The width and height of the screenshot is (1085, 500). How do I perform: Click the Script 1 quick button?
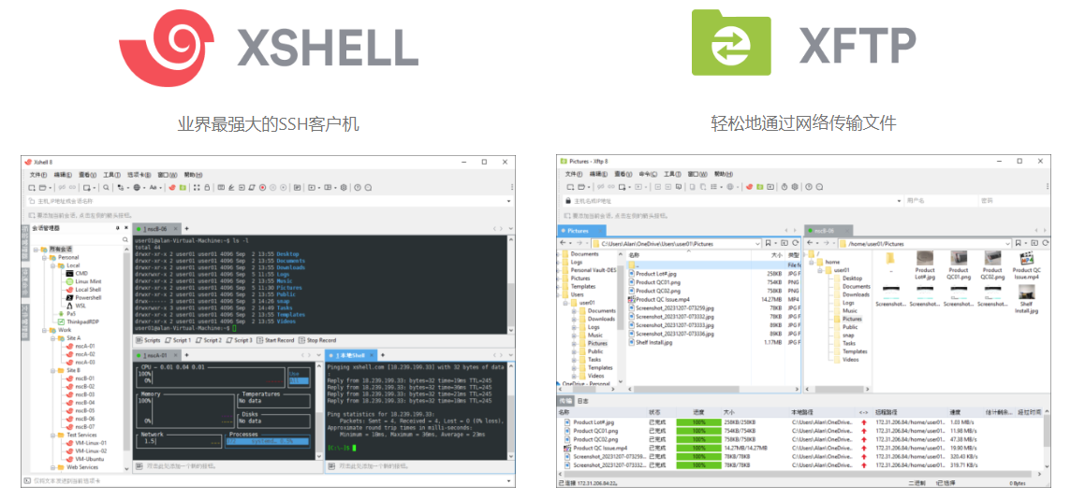(180, 340)
